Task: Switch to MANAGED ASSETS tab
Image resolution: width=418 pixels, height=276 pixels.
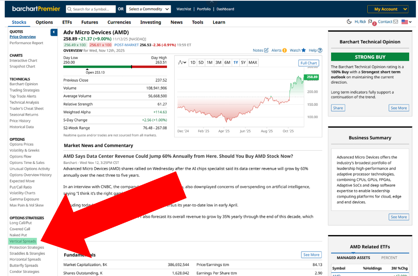Action: click(353, 258)
